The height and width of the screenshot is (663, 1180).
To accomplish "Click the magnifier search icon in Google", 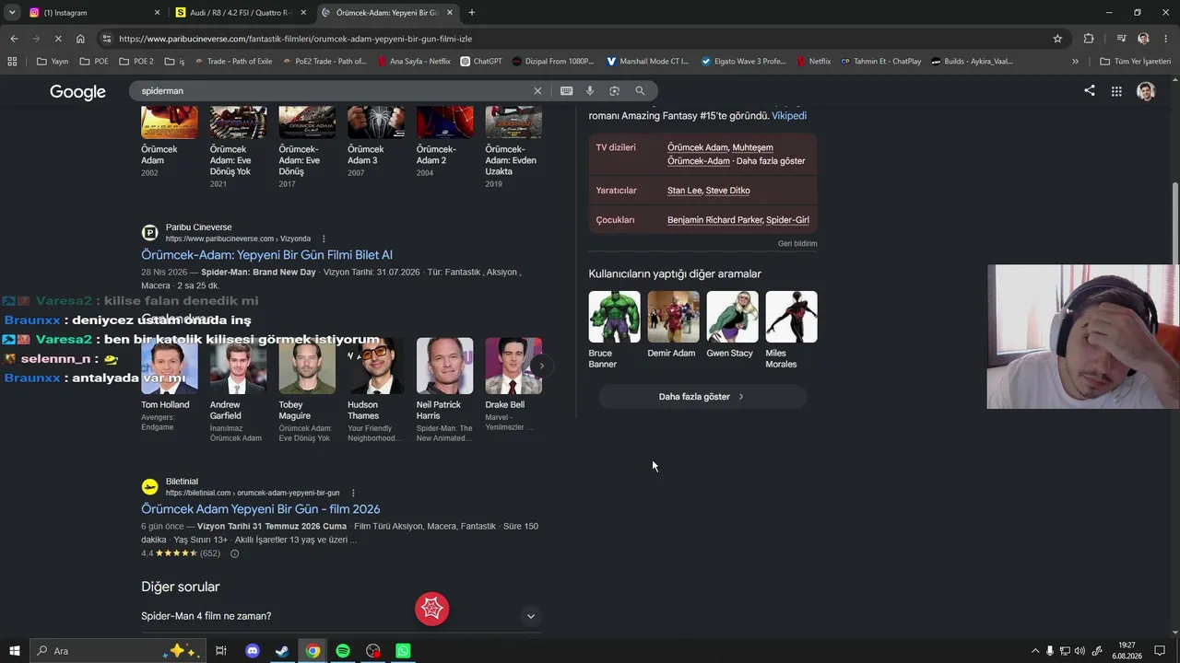I will pos(640,91).
